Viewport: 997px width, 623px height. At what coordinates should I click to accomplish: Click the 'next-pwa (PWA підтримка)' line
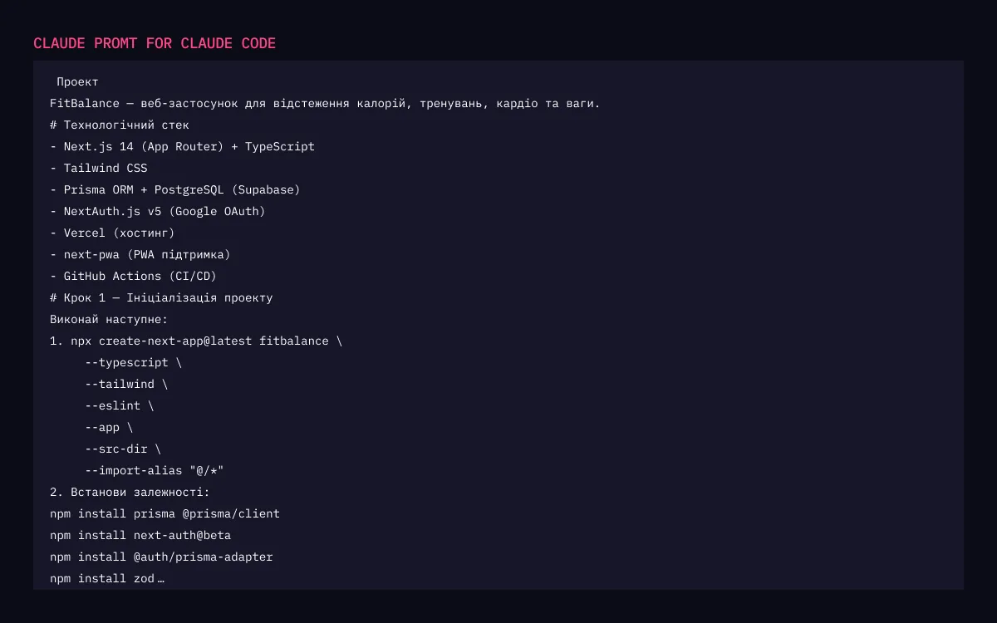(x=140, y=254)
